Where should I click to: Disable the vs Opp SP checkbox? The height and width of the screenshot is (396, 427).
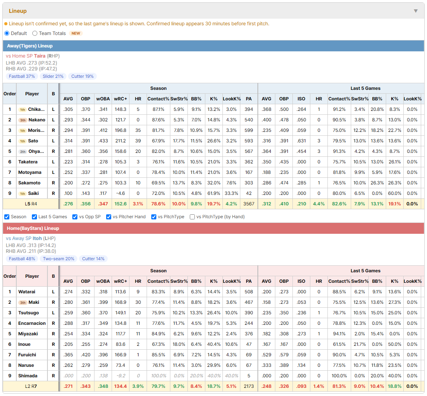pyautogui.click(x=75, y=217)
